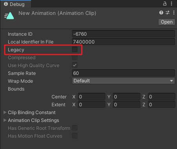Viewport: 177px width, 149px height.
Task: Open the help reference question mark icon
Action: 161,13
